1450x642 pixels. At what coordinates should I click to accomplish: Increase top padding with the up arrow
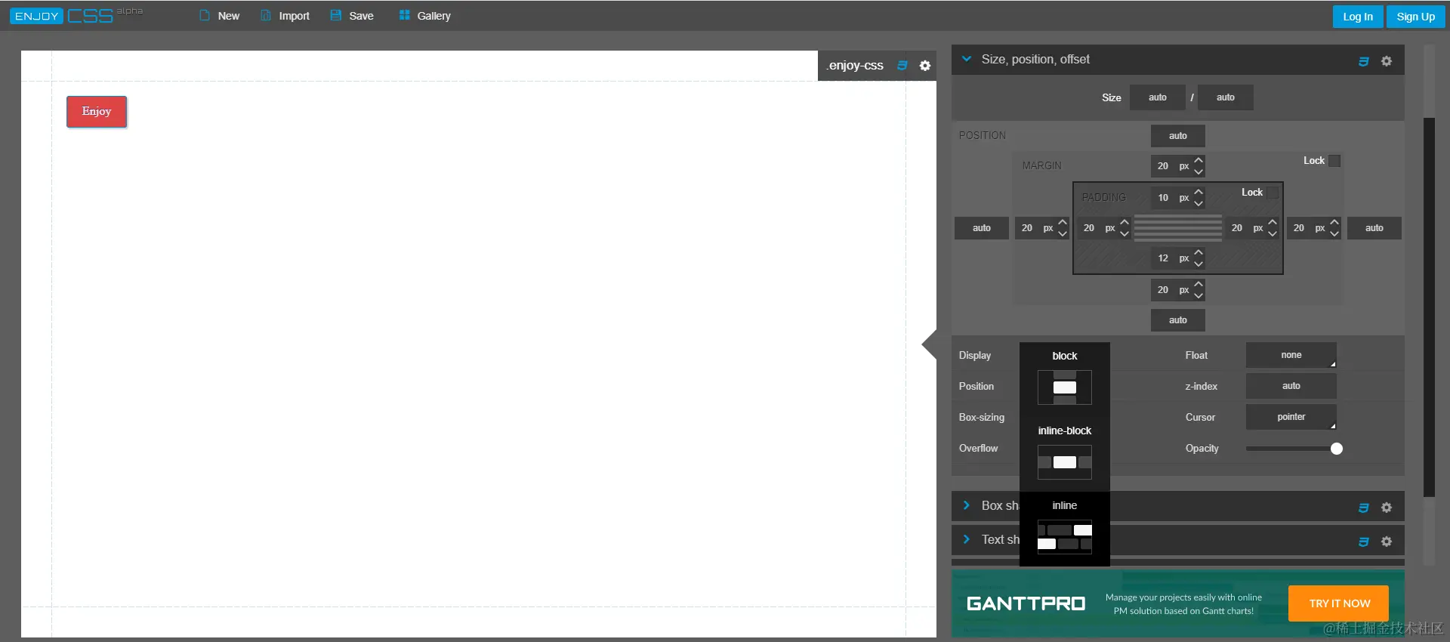point(1199,192)
